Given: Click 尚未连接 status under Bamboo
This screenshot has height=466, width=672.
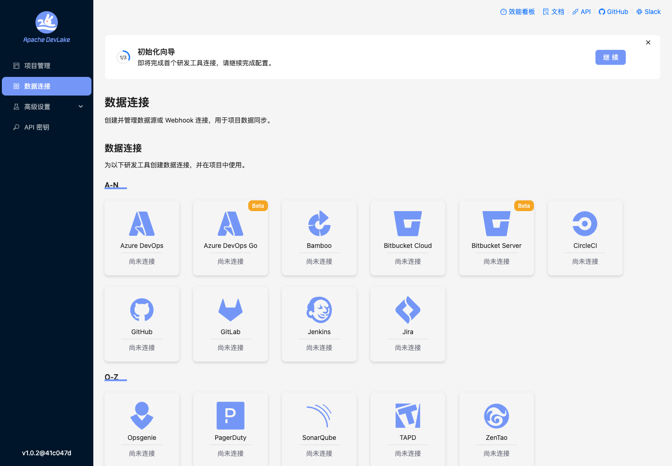Looking at the screenshot, I should (319, 261).
